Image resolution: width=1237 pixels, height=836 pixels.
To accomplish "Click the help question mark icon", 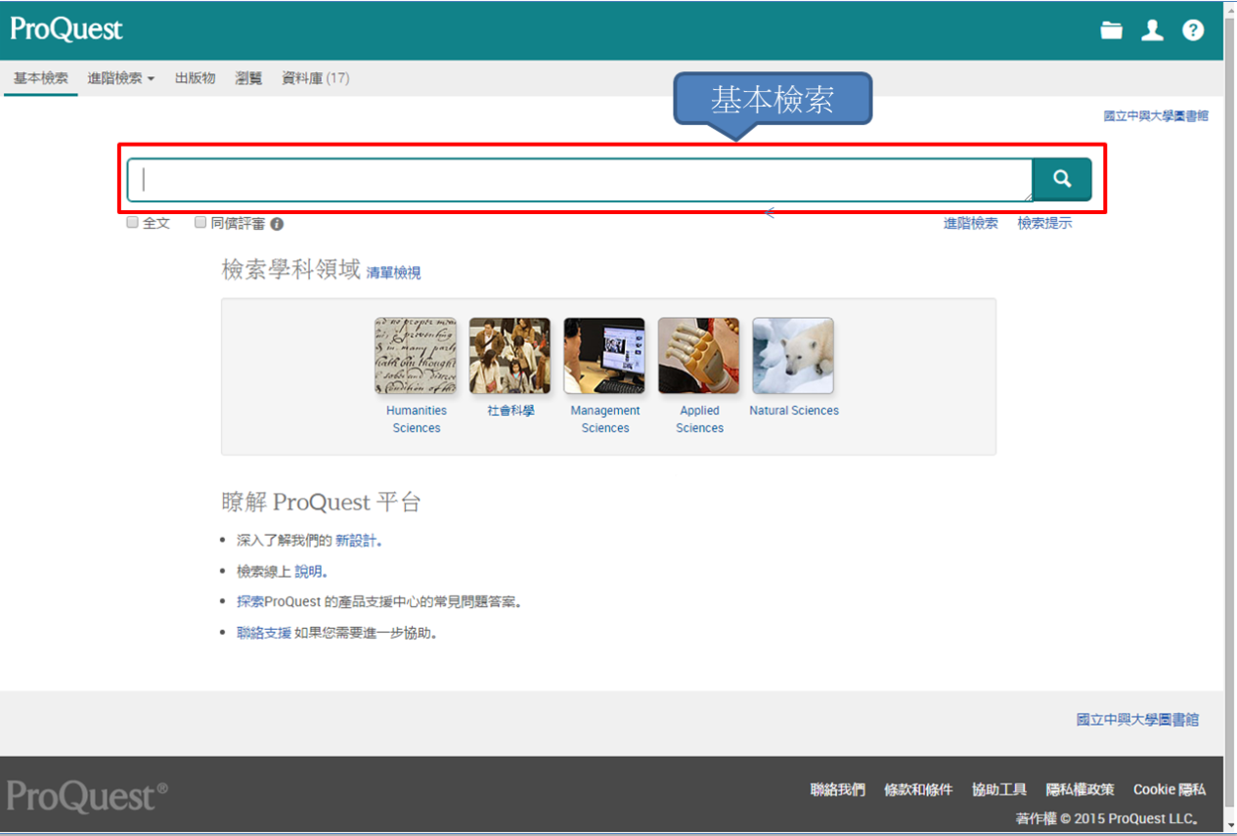I will coord(1193,30).
